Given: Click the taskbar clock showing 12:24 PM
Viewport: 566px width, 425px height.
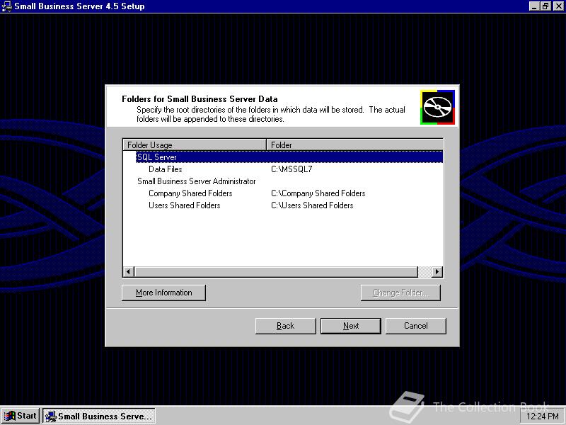Looking at the screenshot, I should pos(543,416).
